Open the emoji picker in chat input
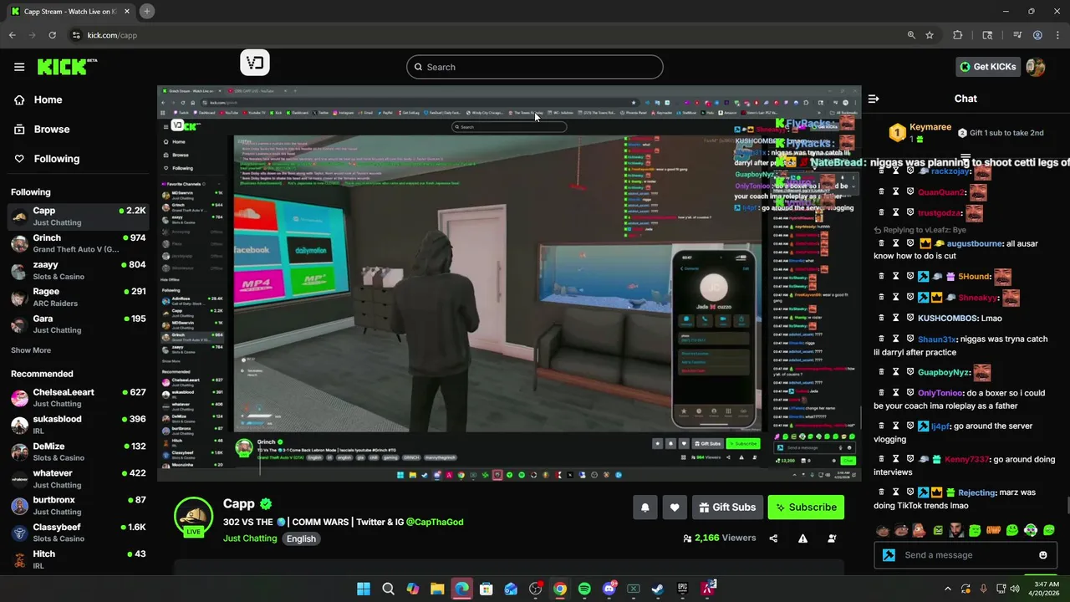The height and width of the screenshot is (602, 1070). coord(1042,555)
